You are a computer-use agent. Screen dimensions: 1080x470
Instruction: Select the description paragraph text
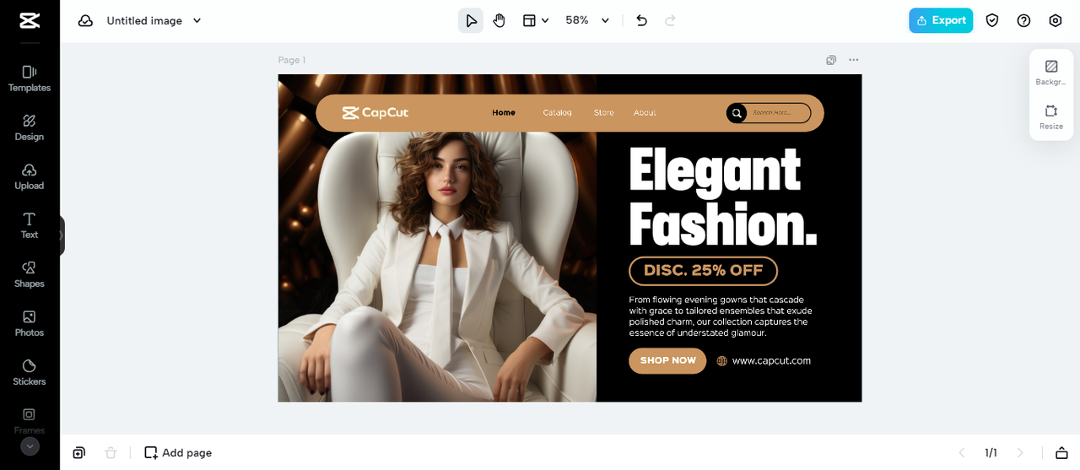[x=721, y=316]
